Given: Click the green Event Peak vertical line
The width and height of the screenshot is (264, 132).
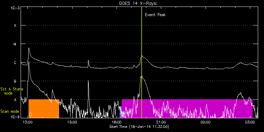Looking at the screenshot, I should (142, 62).
